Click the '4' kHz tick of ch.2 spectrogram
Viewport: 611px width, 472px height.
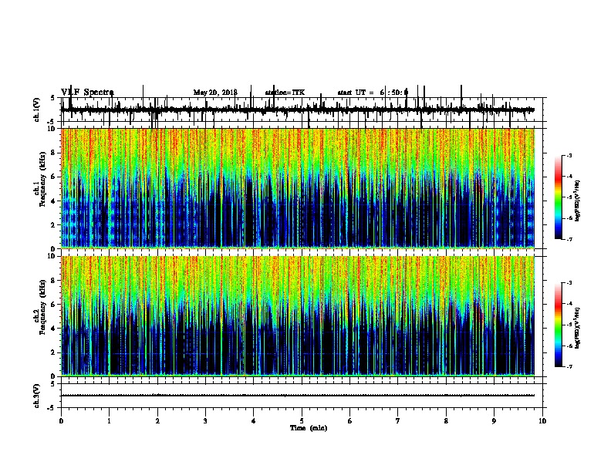coord(53,329)
